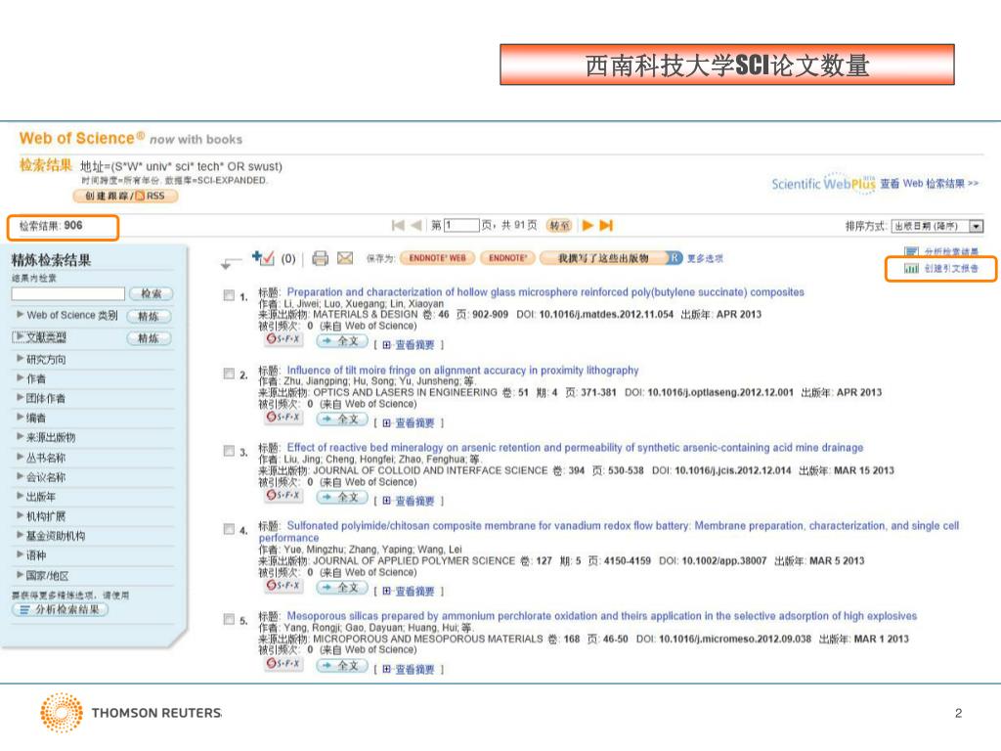Image resolution: width=1001 pixels, height=751 pixels.
Task: Select checkbox for record 2
Action: point(229,374)
